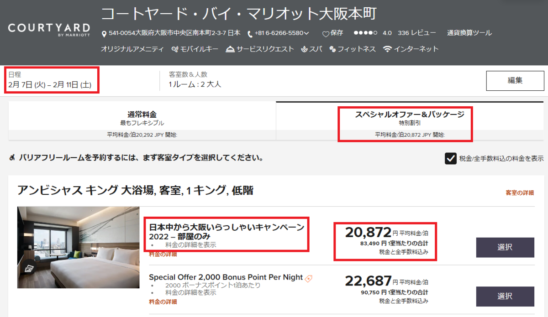
Task: Click the hotel title コートヤード・バイ・マリオット大阪本町
Action: click(x=238, y=14)
